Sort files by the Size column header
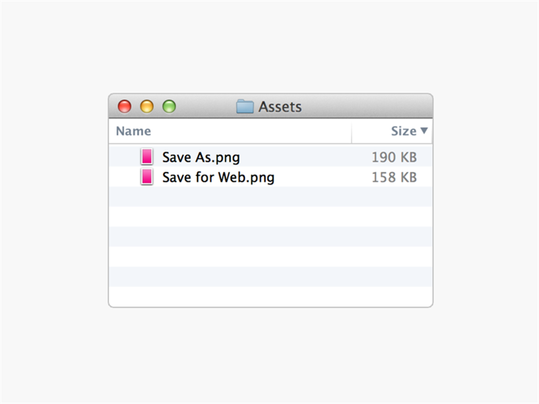Screen dimensions: 539x404 point(404,131)
